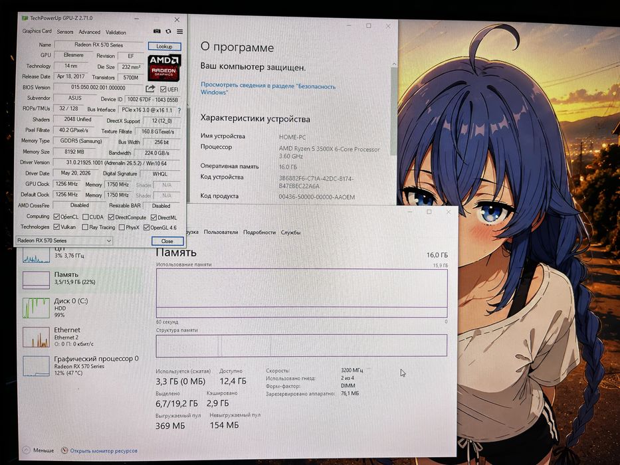Click the memory usage graph in Task Manager

(x=302, y=293)
